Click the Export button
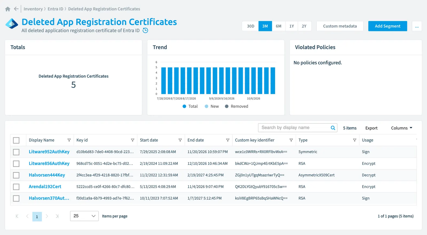Viewport: 427px width, 235px height. [x=371, y=128]
